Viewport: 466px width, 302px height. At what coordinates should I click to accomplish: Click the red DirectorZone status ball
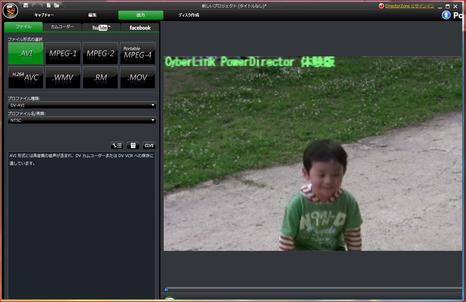[x=381, y=6]
